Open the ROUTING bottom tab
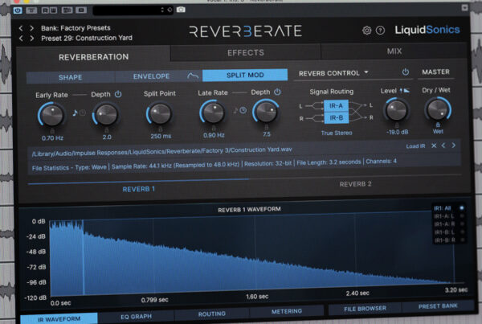This screenshot has height=324, width=482. pos(212,314)
